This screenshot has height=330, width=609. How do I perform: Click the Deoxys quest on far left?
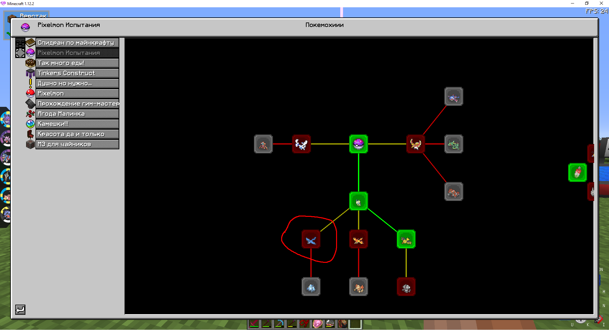tap(263, 144)
